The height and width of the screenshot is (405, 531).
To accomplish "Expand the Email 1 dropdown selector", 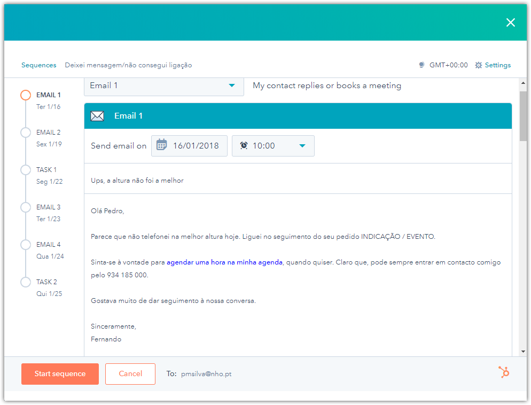I will (x=163, y=86).
